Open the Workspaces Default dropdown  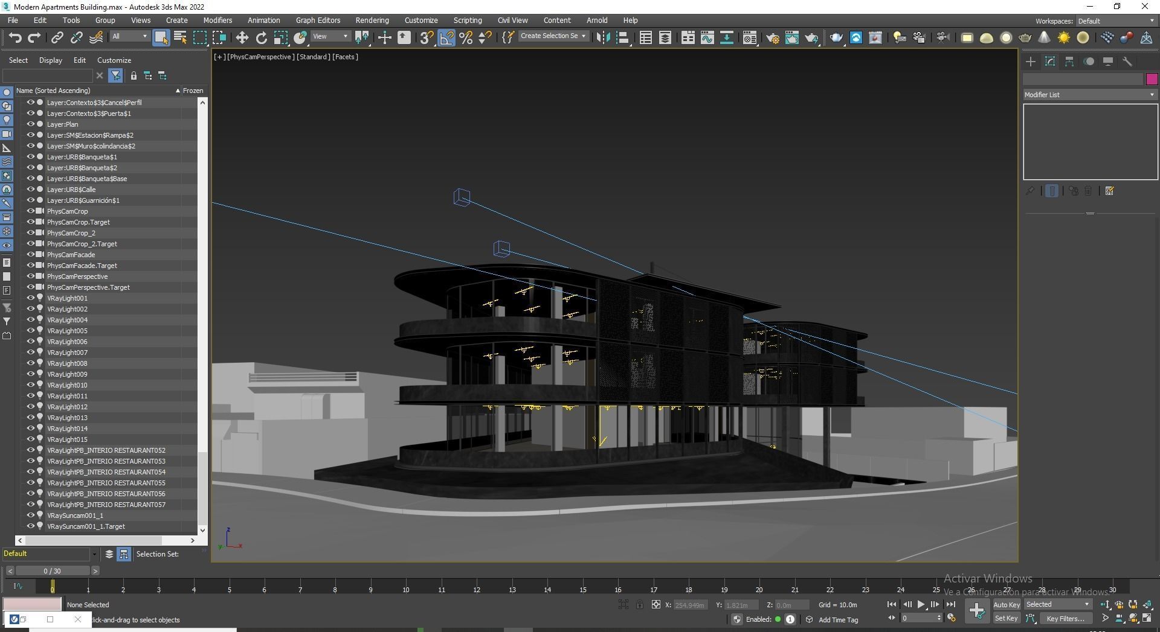pos(1116,21)
